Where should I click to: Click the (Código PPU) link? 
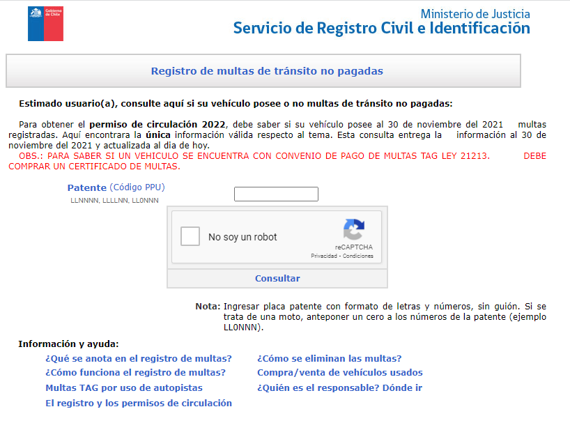point(137,187)
